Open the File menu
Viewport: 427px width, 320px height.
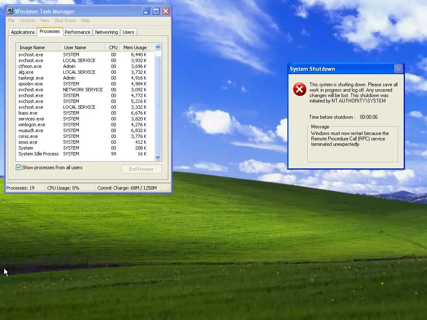pos(11,20)
